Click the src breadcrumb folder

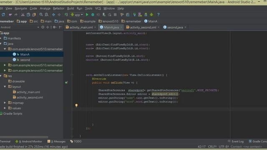pyautogui.click(x=34, y=21)
